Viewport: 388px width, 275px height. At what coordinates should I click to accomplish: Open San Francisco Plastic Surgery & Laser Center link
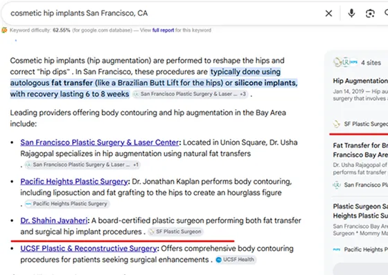(100, 142)
